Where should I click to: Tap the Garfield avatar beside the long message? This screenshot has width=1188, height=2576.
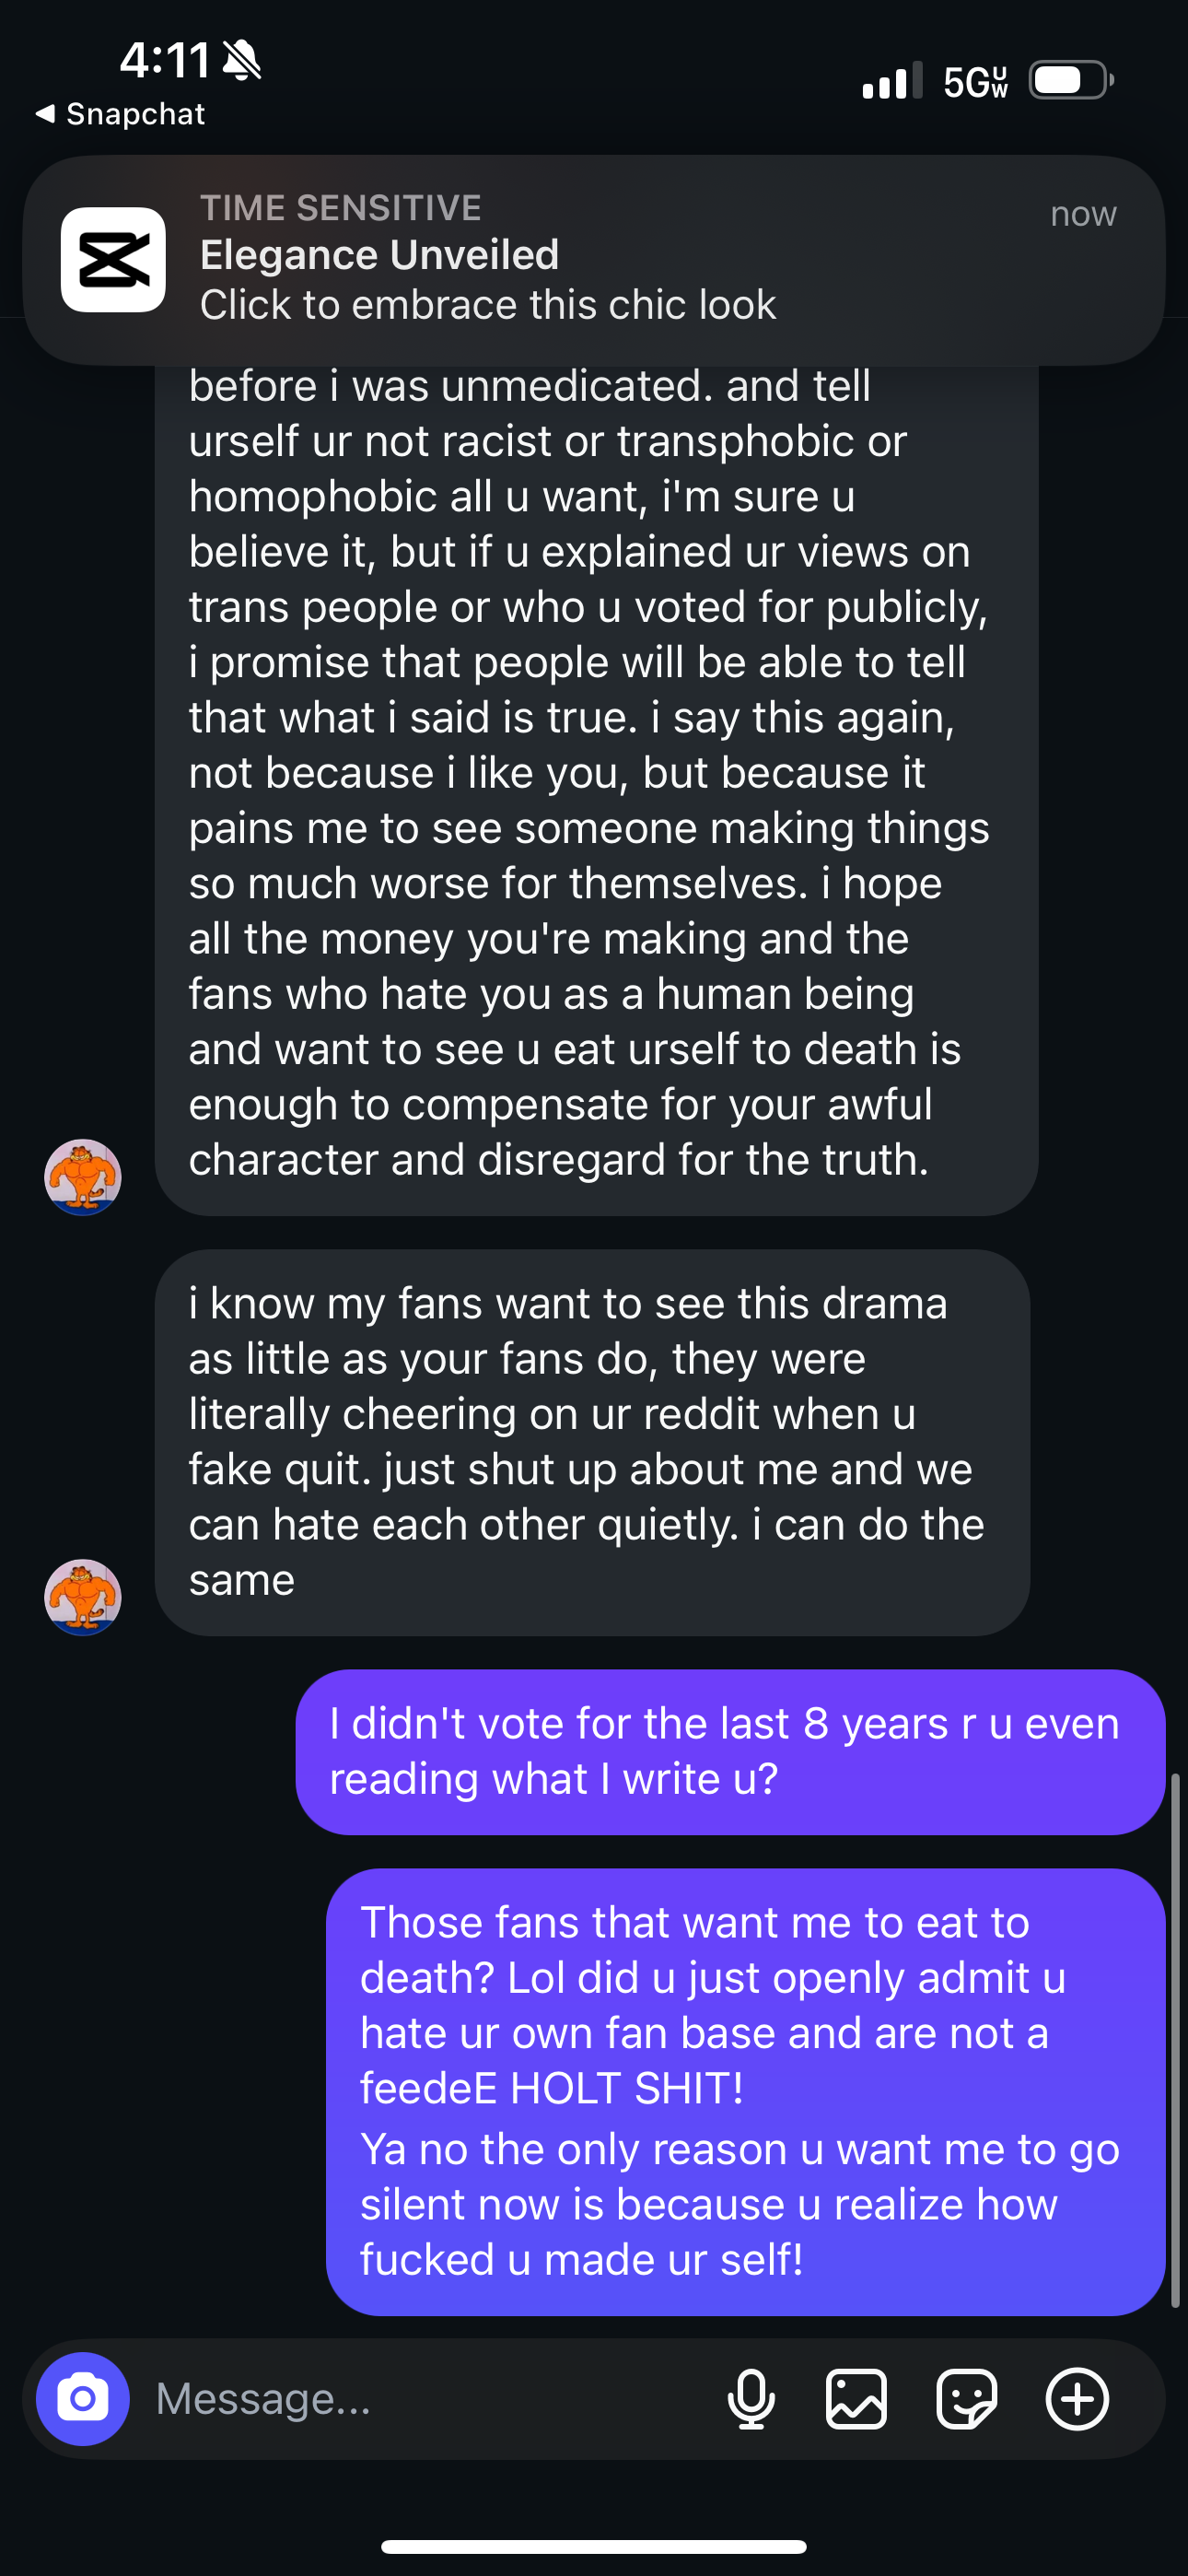tap(83, 1177)
